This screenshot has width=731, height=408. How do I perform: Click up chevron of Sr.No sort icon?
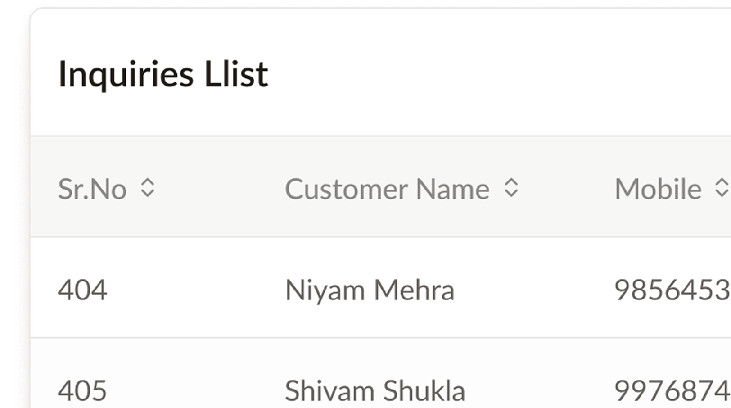tap(148, 182)
